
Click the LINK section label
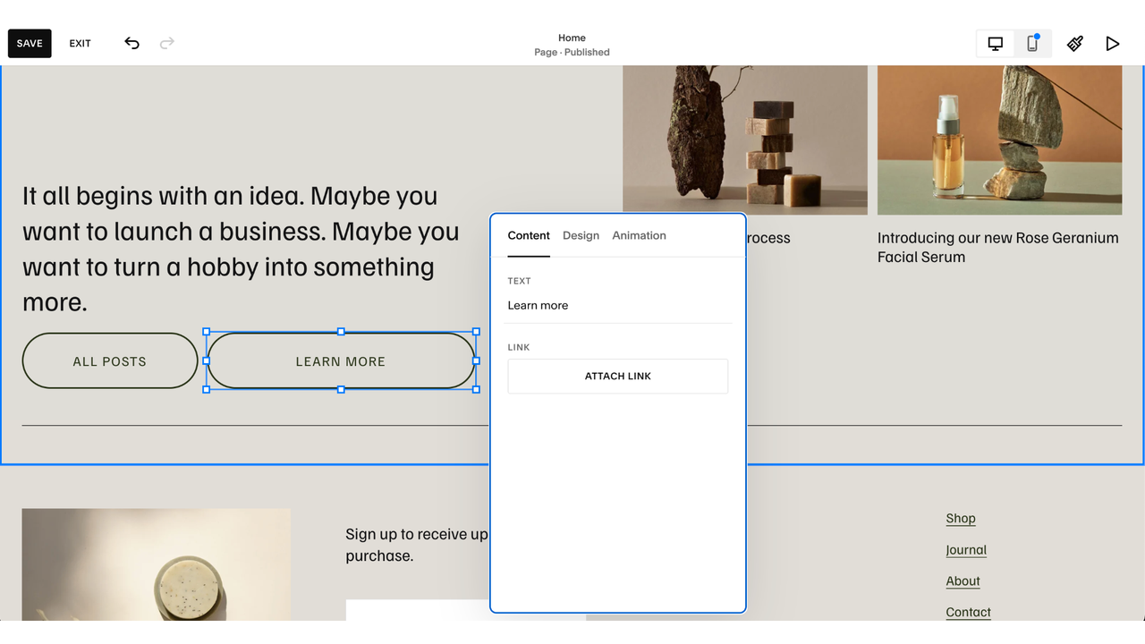(519, 347)
